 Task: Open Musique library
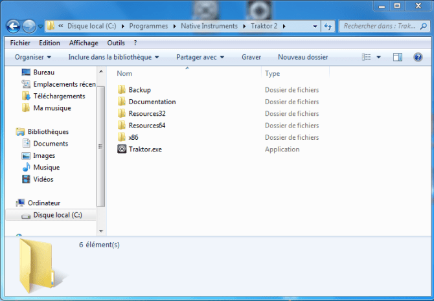(x=46, y=168)
